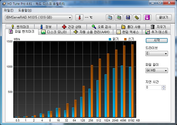Copy text results to clipboard icon
Image resolution: width=177 pixels, height=125 pixels.
coord(110,17)
